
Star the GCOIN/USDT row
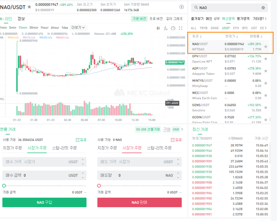coord(265,120)
